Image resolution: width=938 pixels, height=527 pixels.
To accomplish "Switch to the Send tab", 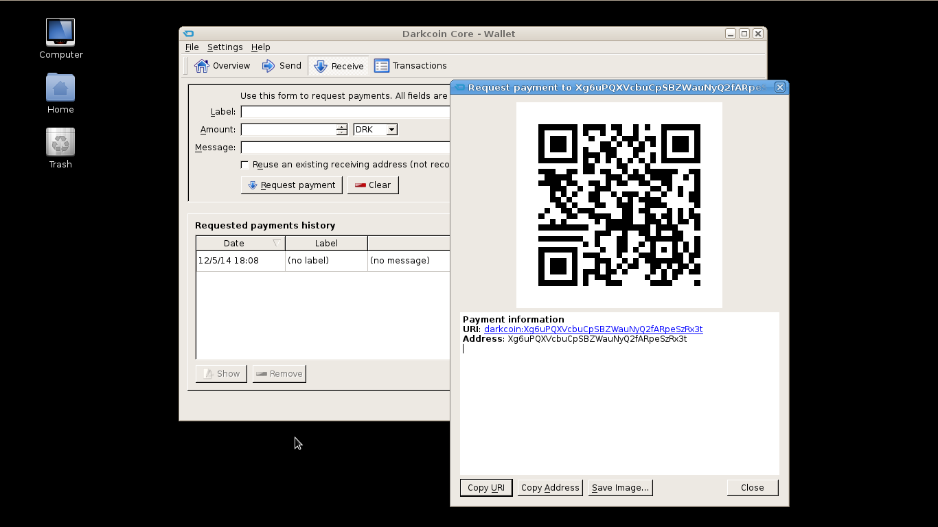I will 282,66.
